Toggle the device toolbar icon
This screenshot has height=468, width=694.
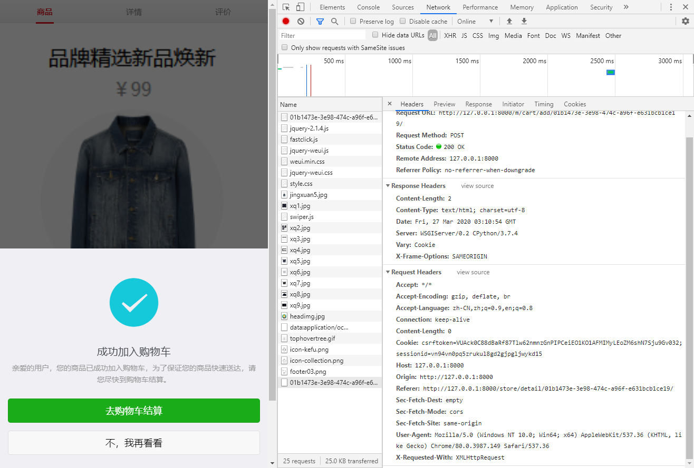[300, 7]
